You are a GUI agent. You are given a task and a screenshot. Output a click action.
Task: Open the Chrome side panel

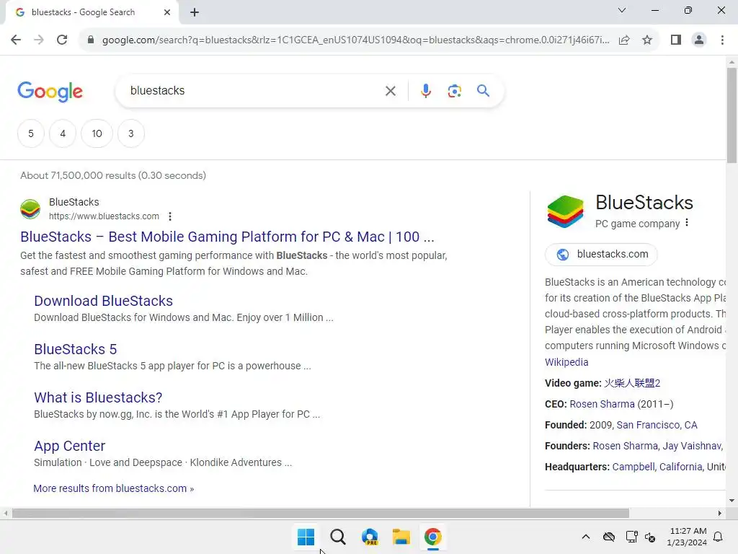676,40
